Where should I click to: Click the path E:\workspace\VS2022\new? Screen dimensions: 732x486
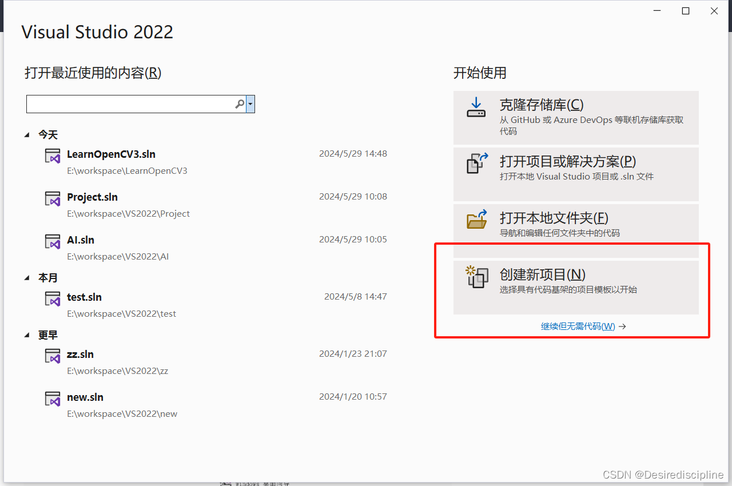[122, 414]
